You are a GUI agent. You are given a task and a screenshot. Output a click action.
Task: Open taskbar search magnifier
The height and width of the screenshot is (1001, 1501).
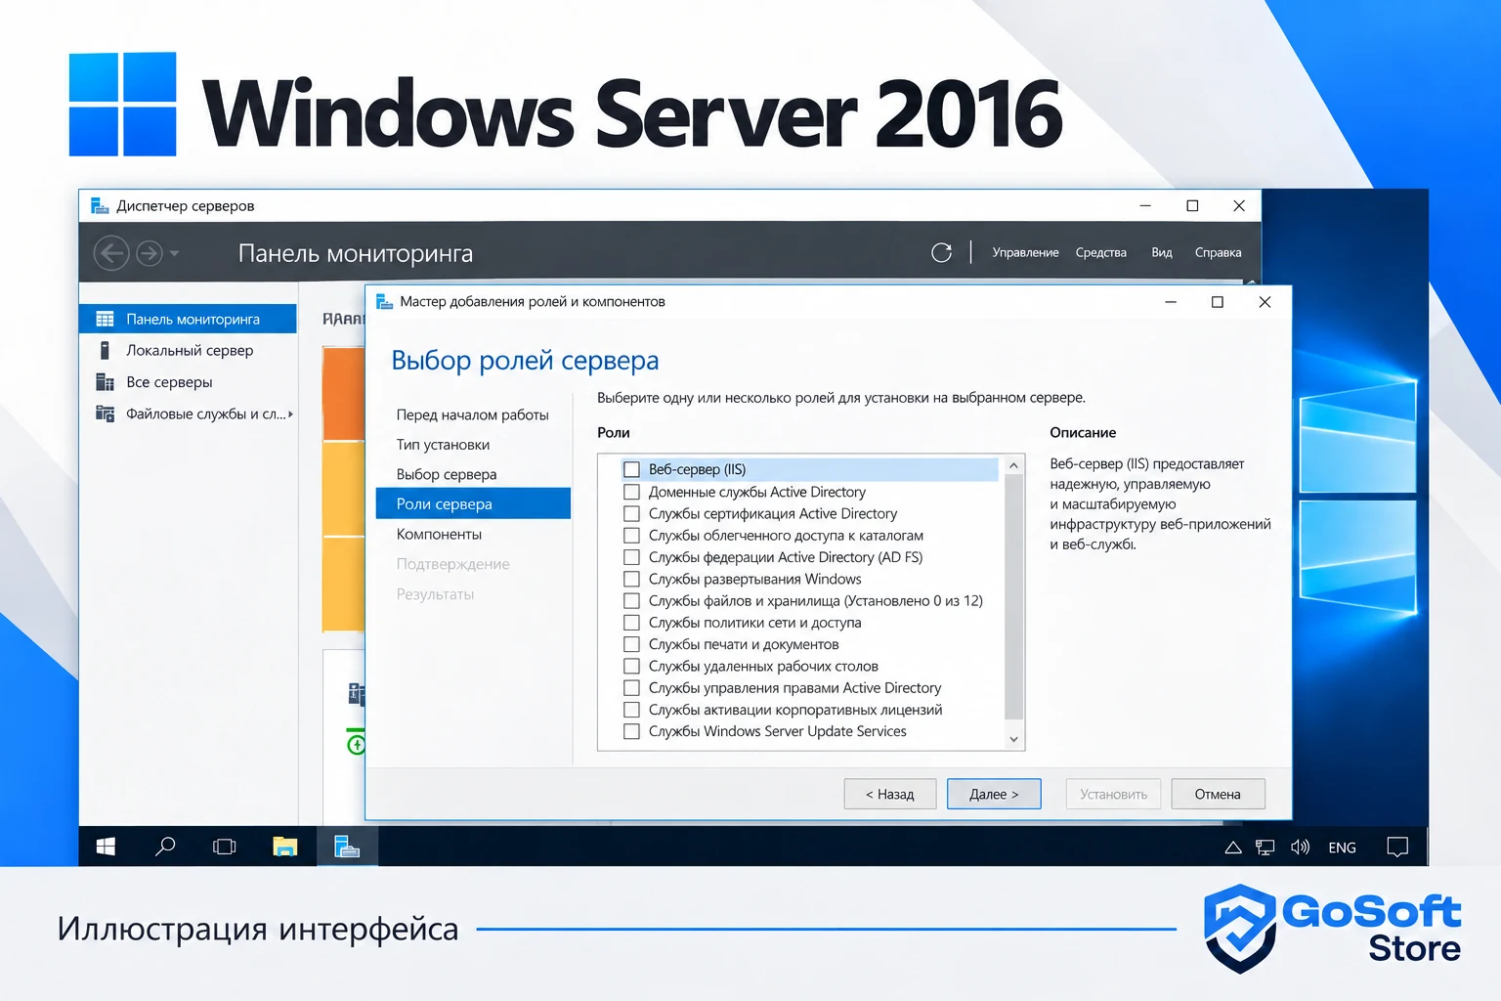pyautogui.click(x=165, y=847)
